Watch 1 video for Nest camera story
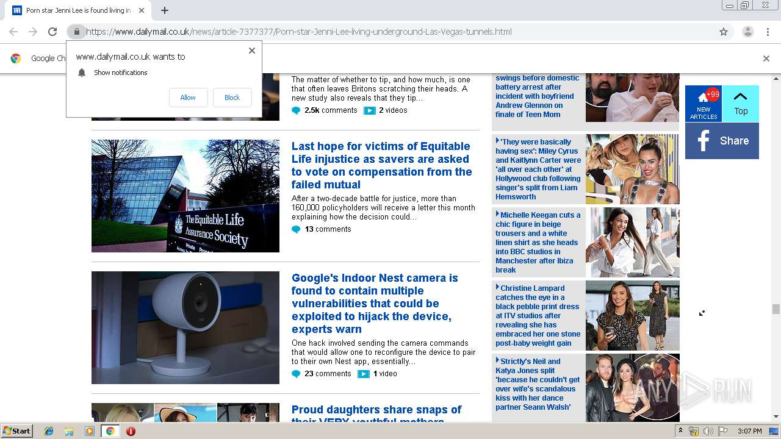The width and height of the screenshot is (781, 439). (x=377, y=374)
